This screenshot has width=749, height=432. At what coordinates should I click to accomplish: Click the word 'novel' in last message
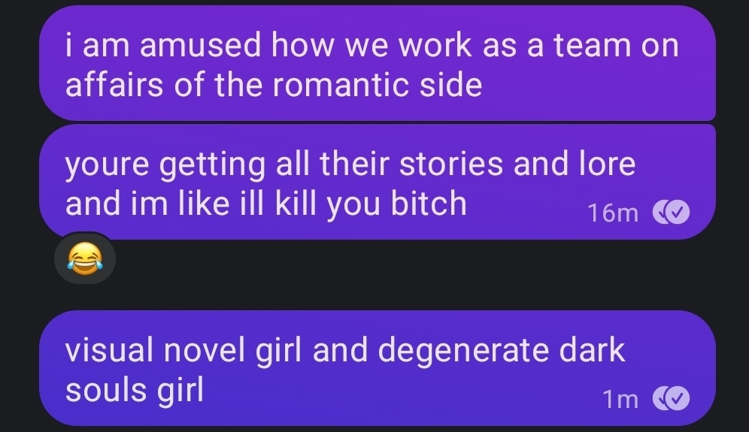point(205,350)
